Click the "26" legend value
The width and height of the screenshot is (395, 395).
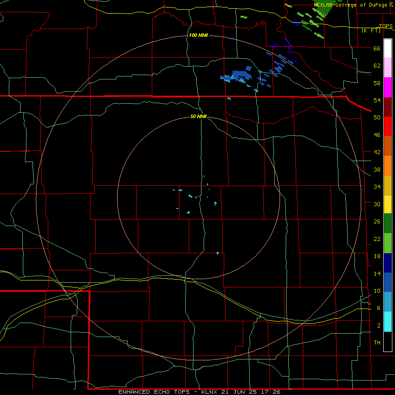pos(377,222)
